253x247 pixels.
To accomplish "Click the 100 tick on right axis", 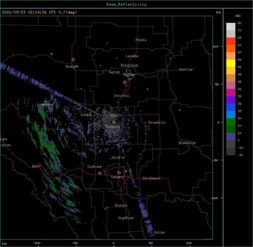I will (215, 46).
